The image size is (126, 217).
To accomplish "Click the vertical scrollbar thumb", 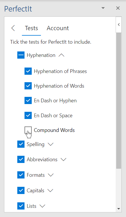I will [x=119, y=101].
